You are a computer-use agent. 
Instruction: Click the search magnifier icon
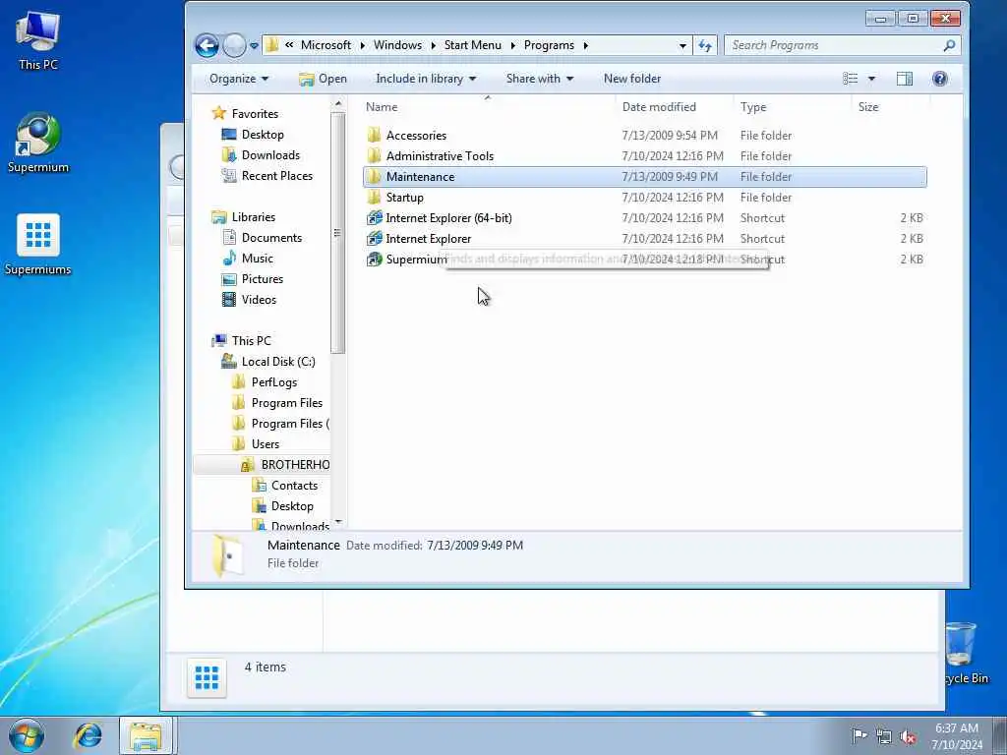click(x=949, y=45)
